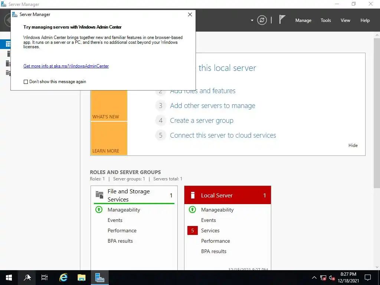Viewport: 380px width, 285px height.
Task: Click the File and Storage Services role icon
Action: coord(99,194)
